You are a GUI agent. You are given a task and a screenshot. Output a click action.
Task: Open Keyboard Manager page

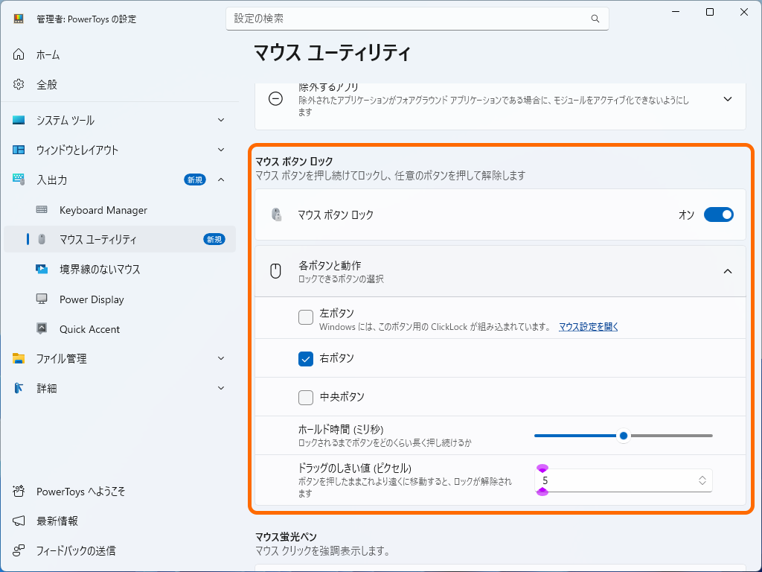click(x=120, y=209)
